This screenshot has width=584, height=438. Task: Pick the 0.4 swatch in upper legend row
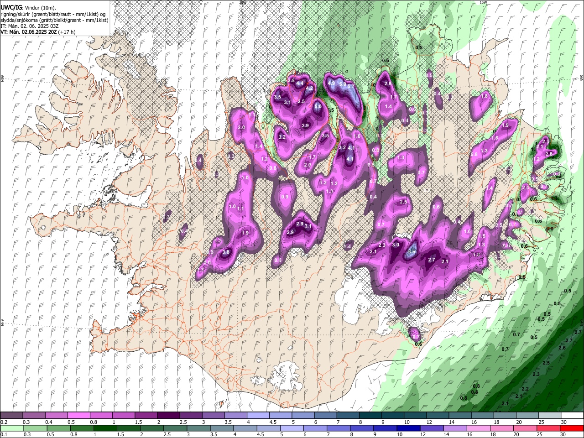click(56, 415)
